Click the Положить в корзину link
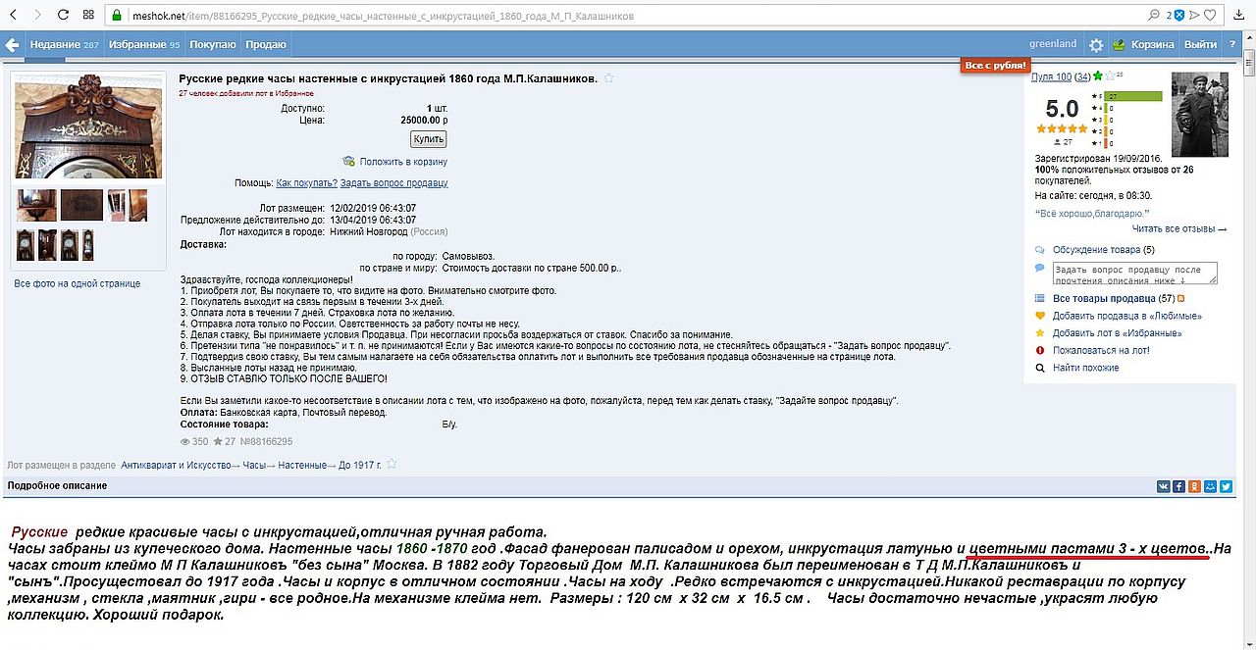The width and height of the screenshot is (1256, 650). point(402,162)
